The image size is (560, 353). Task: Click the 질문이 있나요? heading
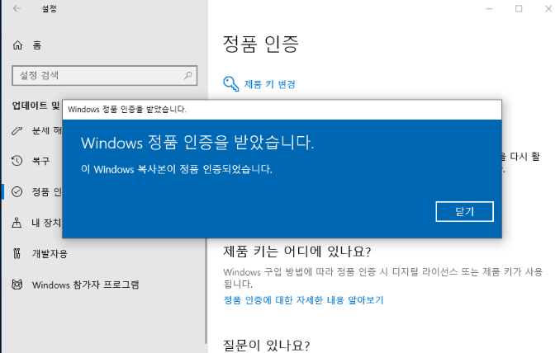(x=267, y=345)
